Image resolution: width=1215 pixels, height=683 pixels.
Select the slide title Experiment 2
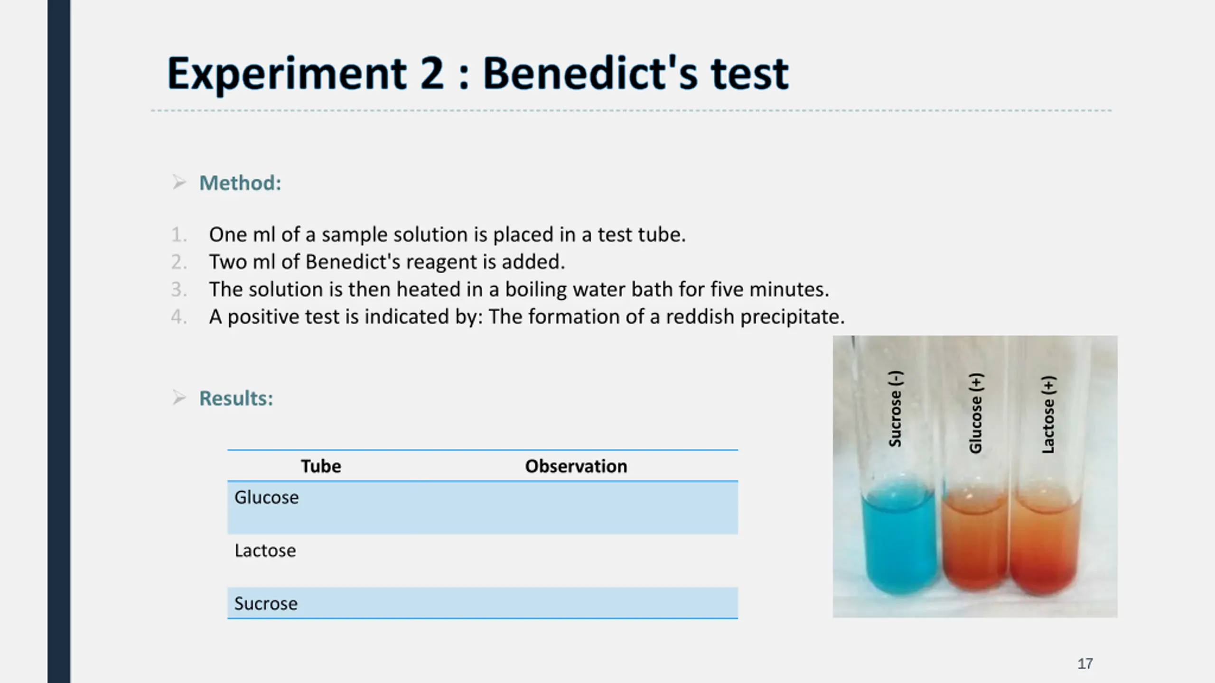pos(477,74)
